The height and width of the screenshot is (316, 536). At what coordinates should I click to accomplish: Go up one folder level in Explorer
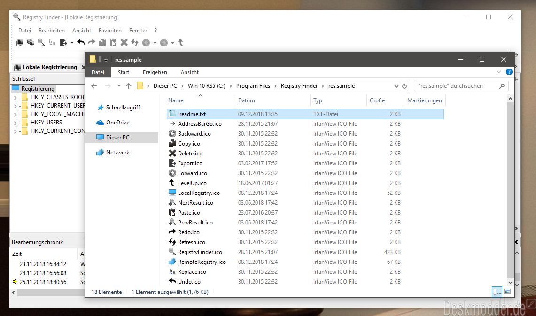(129, 86)
